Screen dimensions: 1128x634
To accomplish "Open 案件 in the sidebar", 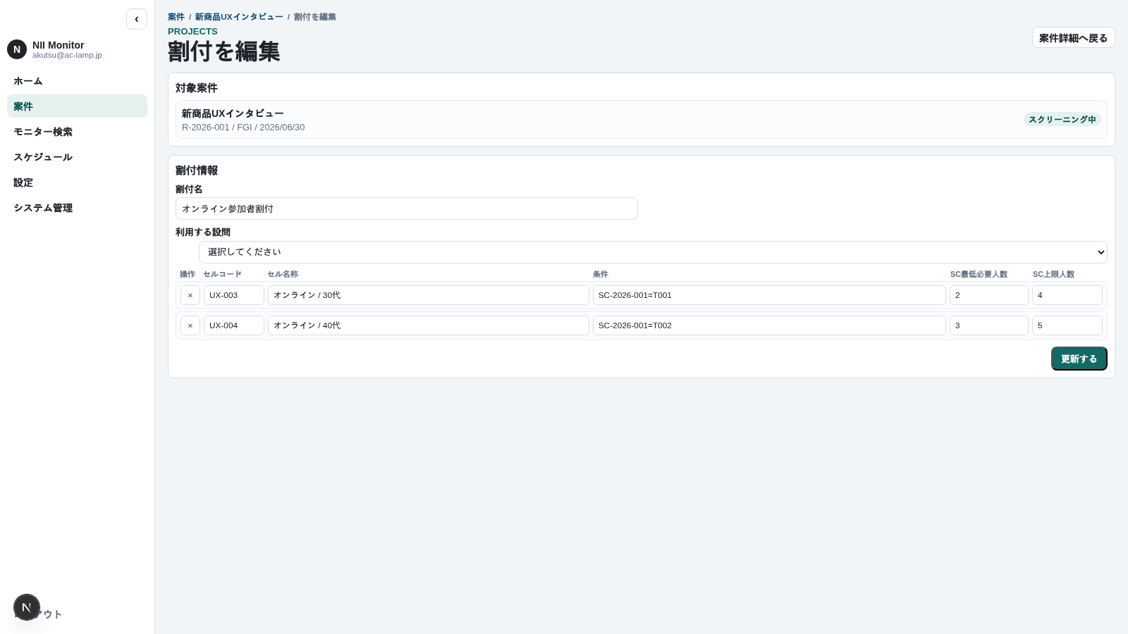I will pyautogui.click(x=77, y=106).
